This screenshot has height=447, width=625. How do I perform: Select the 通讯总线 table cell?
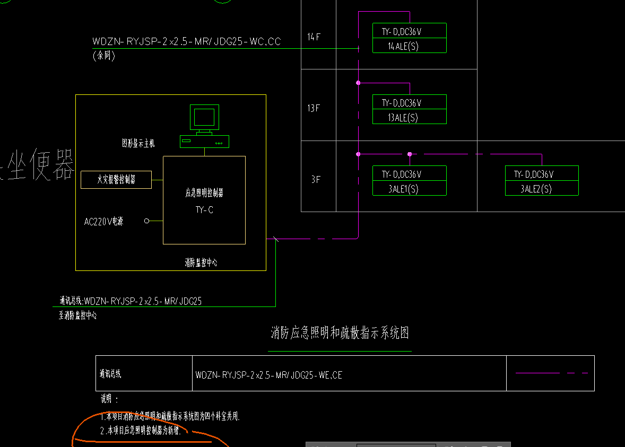[x=144, y=373]
